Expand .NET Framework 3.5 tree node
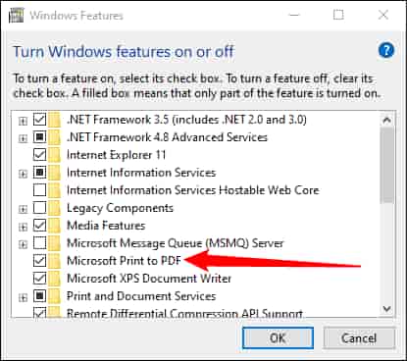Screen dimensions: 407x361 23,121
